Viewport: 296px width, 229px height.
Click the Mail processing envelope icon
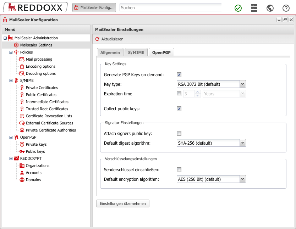point(22,59)
